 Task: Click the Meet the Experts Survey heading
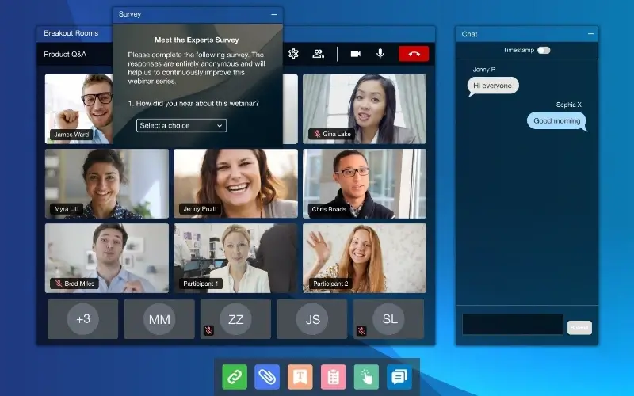pos(197,40)
